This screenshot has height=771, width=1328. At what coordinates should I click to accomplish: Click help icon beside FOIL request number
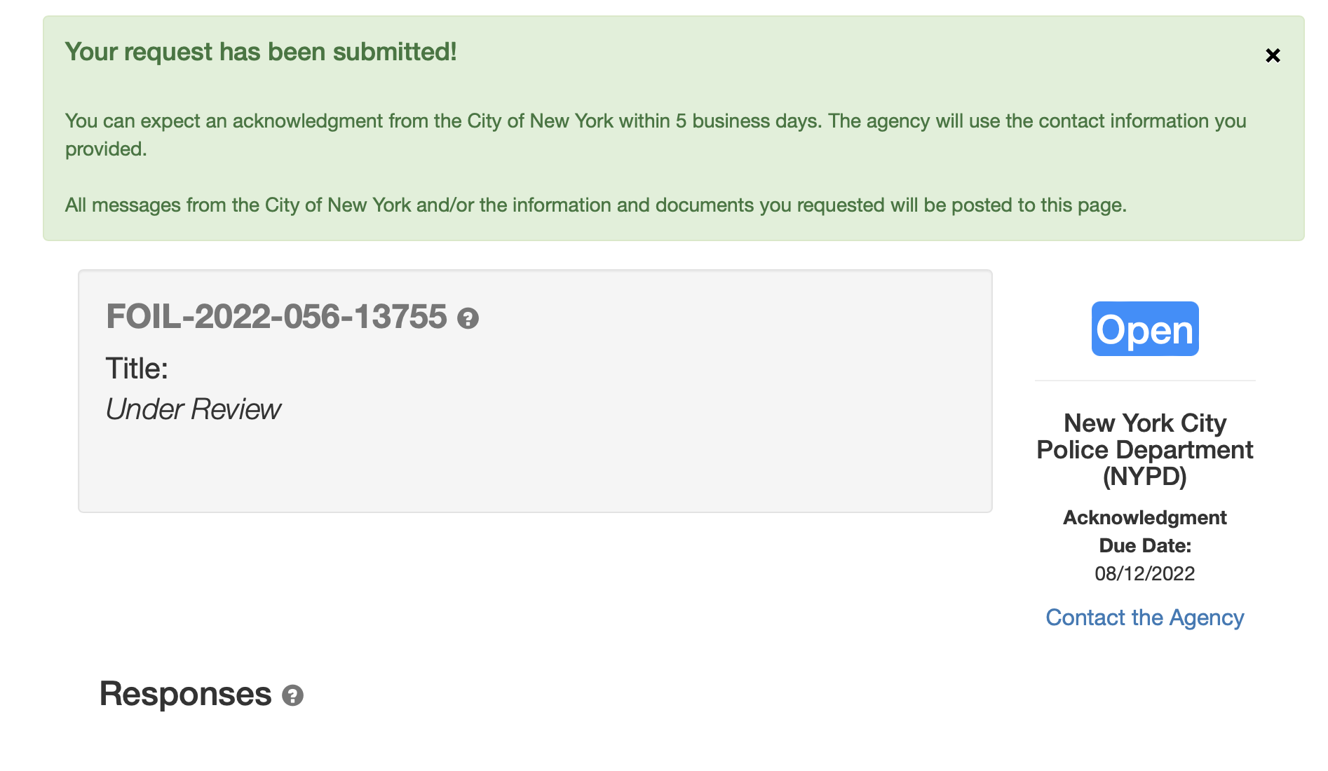click(x=468, y=319)
